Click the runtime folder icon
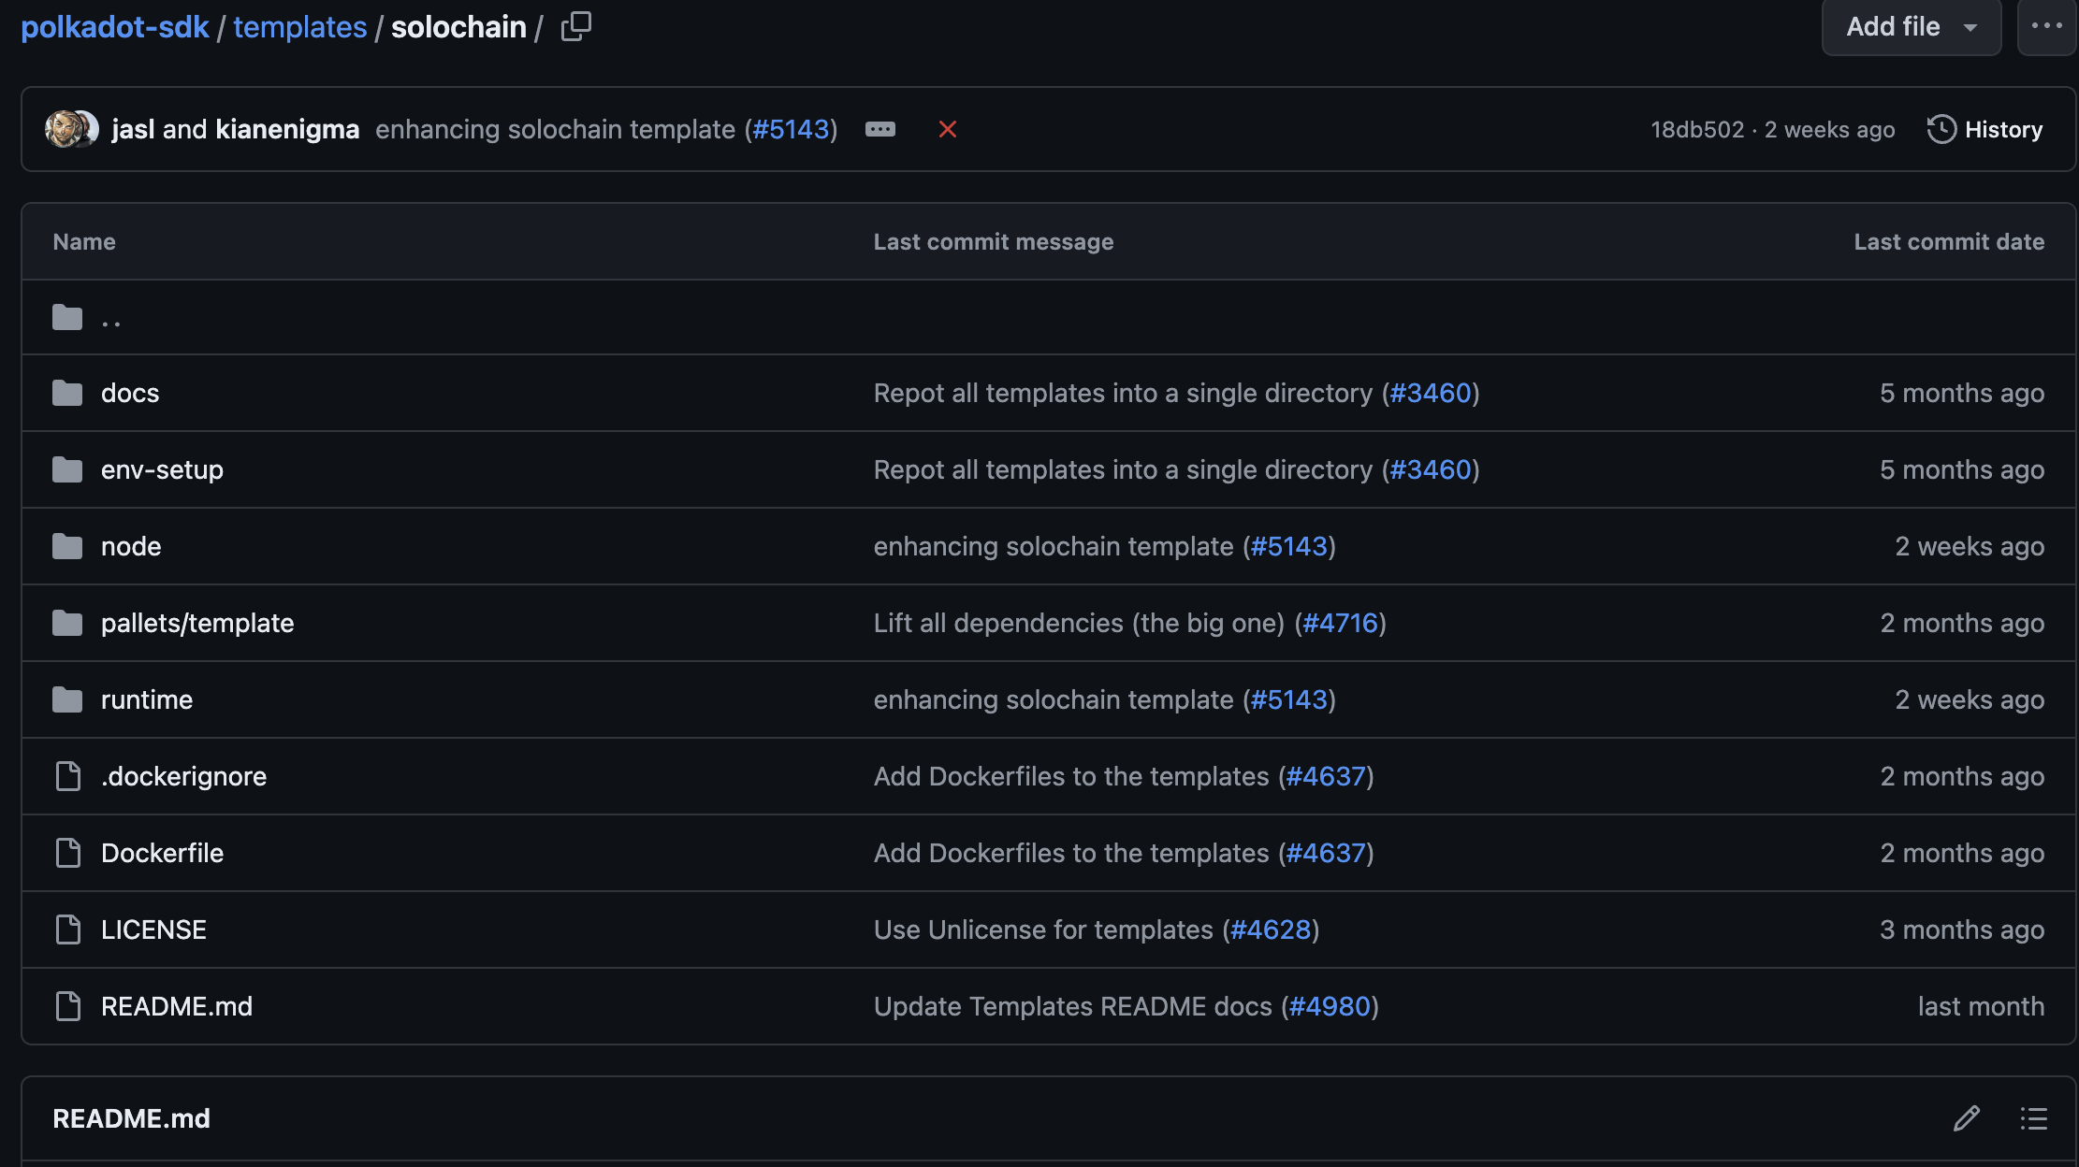This screenshot has width=2079, height=1167. click(x=67, y=699)
